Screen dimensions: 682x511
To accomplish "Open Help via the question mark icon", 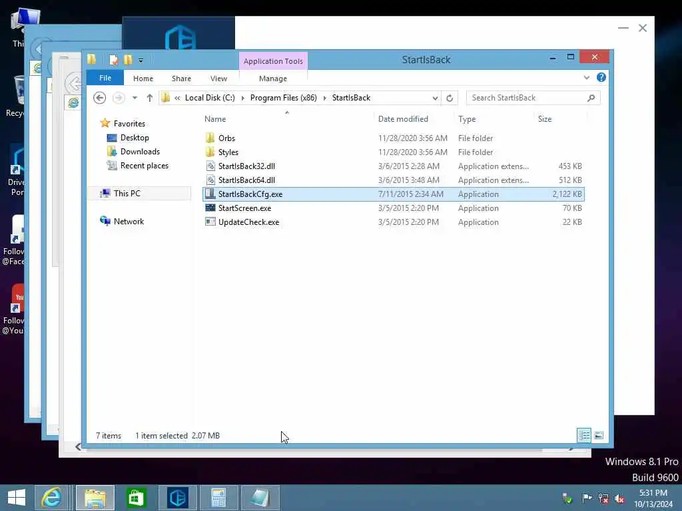I will point(601,77).
